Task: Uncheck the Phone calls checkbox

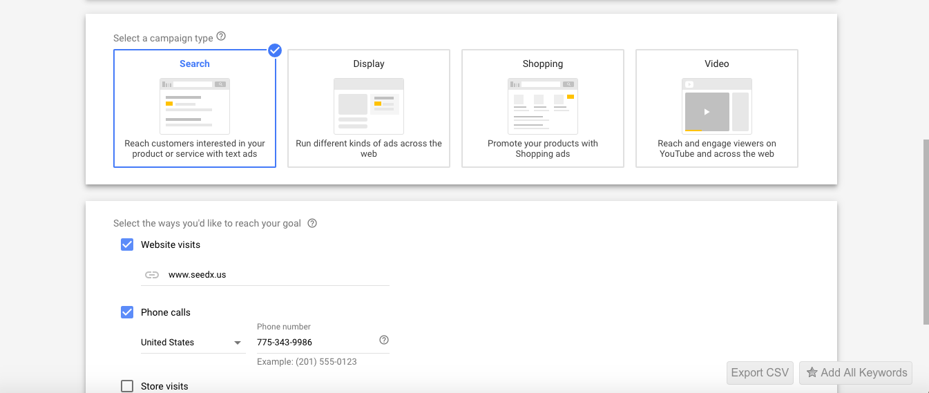Action: click(127, 312)
